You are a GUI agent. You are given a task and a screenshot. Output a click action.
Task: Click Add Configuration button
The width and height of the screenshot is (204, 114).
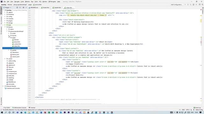click(177, 4)
